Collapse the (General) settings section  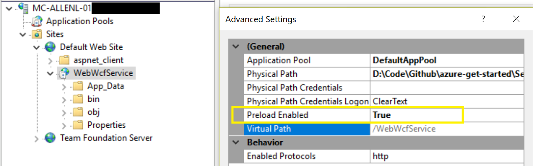click(236, 47)
